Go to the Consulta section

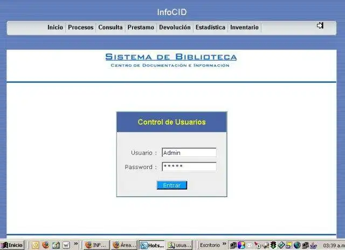(111, 28)
